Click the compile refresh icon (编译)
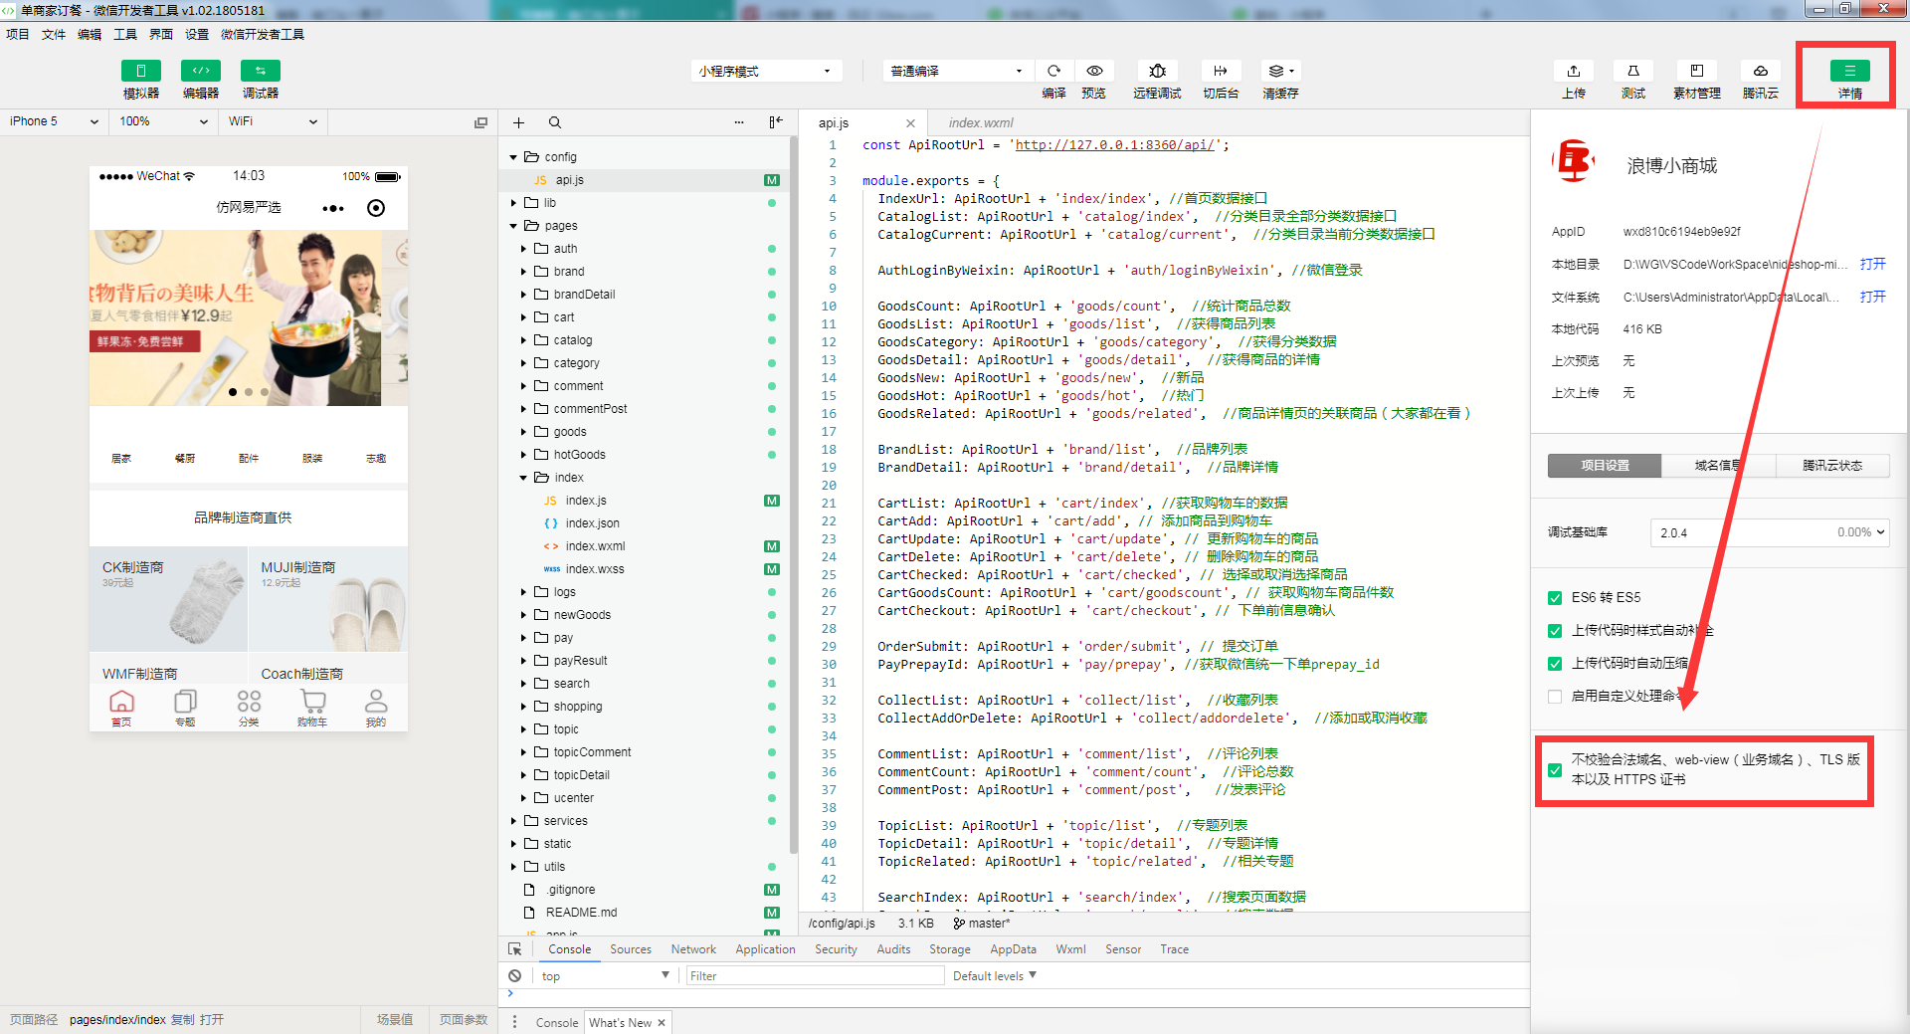This screenshot has width=1910, height=1034. [1054, 71]
